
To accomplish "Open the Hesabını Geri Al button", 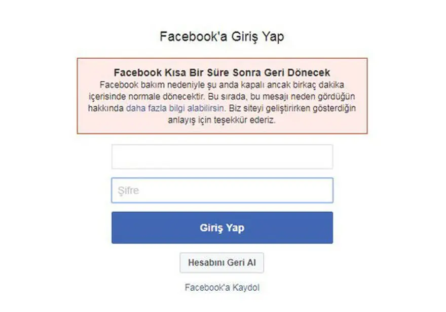I will 222,263.
